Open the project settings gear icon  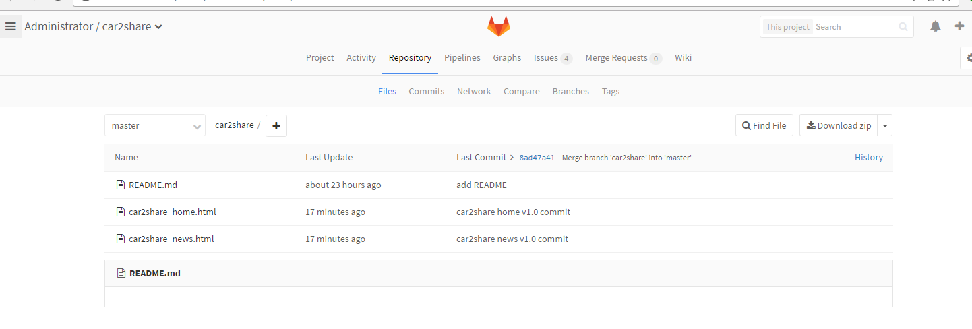point(968,58)
